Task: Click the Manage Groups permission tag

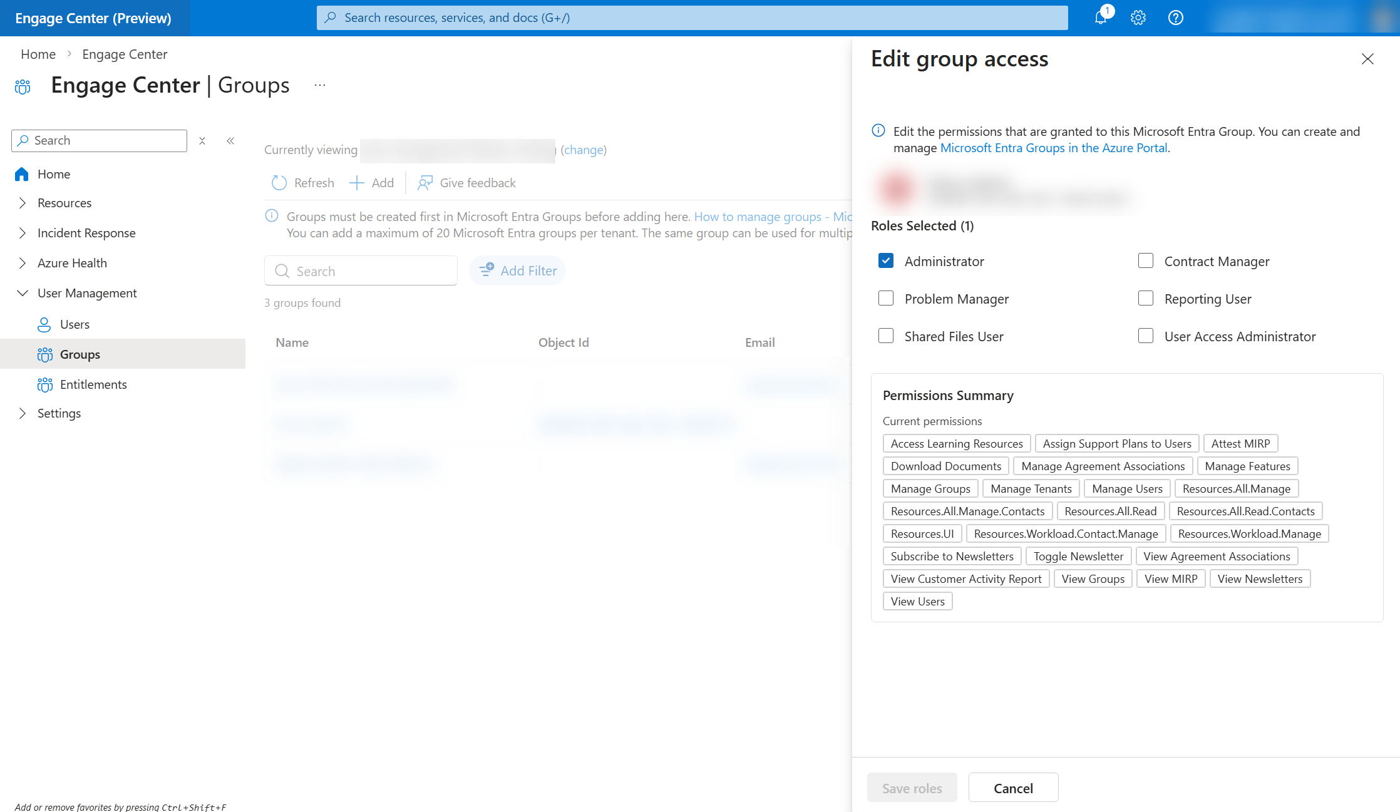Action: [x=930, y=488]
